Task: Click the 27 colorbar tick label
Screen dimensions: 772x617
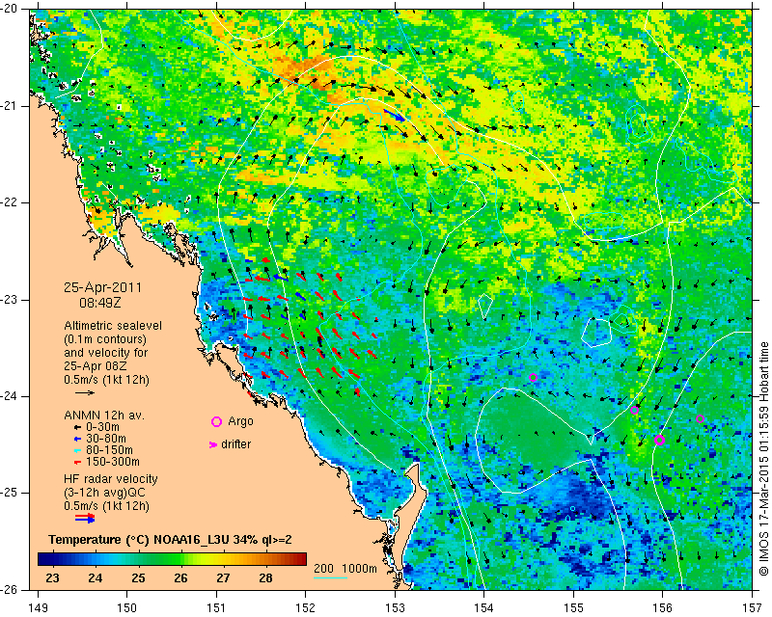Action: (x=223, y=577)
